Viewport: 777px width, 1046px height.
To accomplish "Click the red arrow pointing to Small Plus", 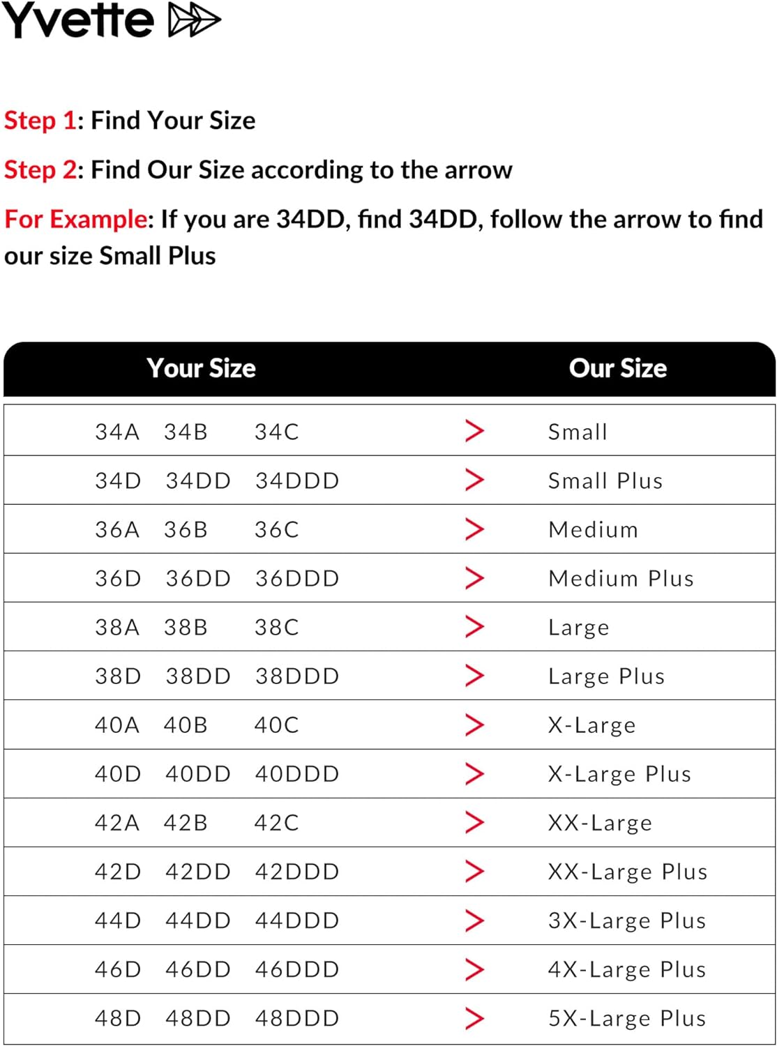I will (474, 480).
